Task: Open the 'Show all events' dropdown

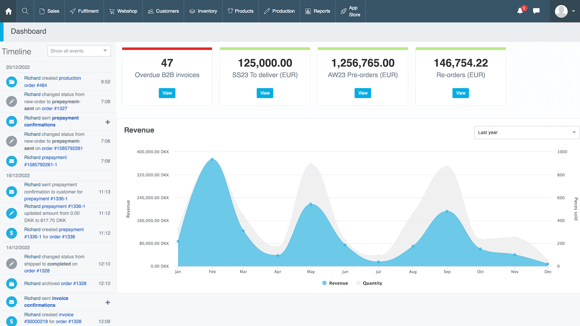Action: [x=79, y=51]
